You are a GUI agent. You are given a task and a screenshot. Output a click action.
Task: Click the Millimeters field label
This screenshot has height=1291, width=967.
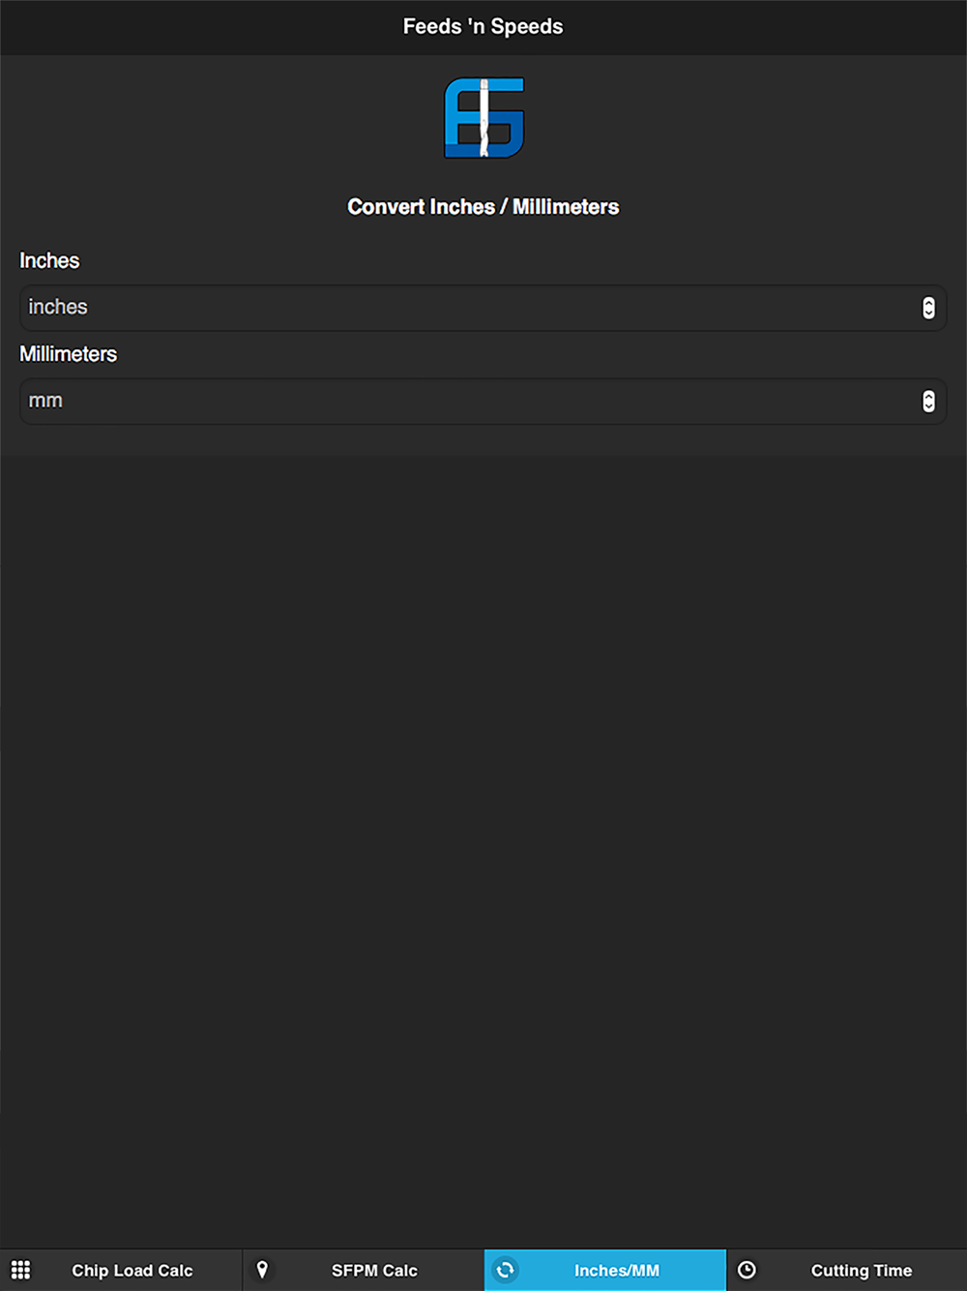68,354
